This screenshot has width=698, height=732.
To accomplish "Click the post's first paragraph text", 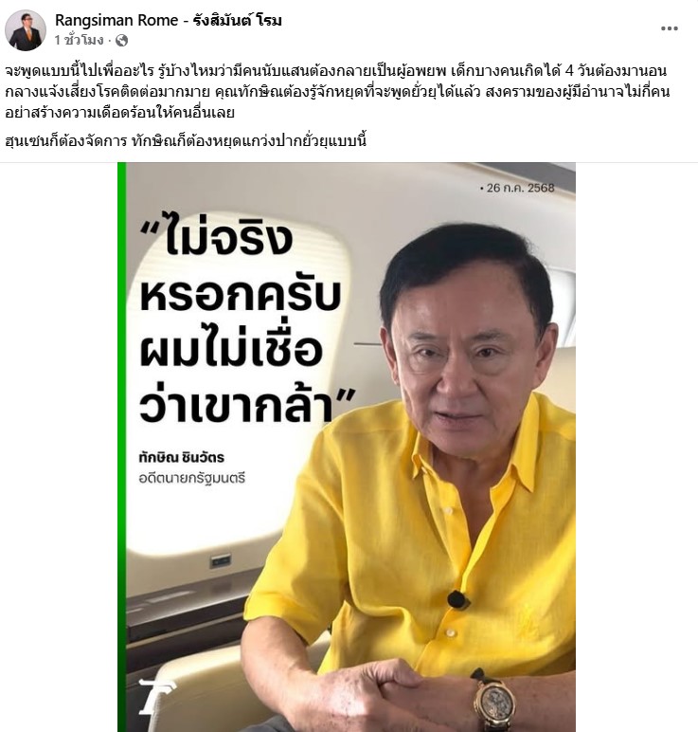I will [x=337, y=91].
